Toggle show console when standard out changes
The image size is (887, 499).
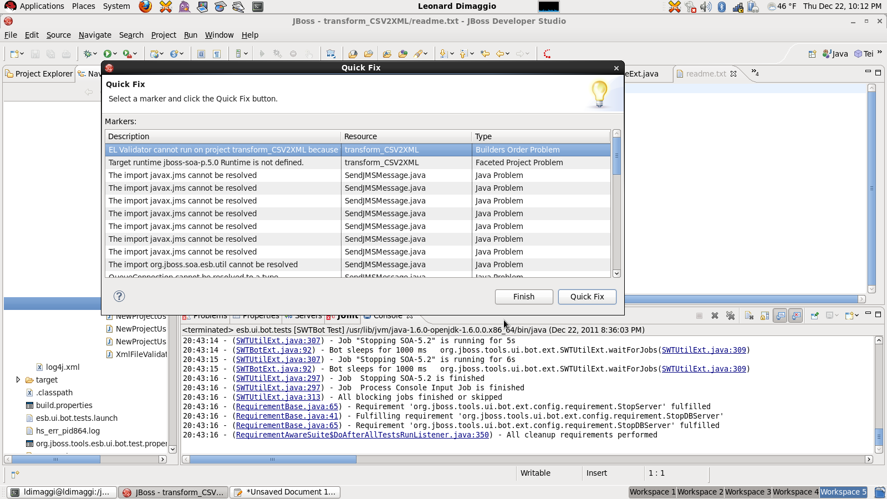point(780,315)
